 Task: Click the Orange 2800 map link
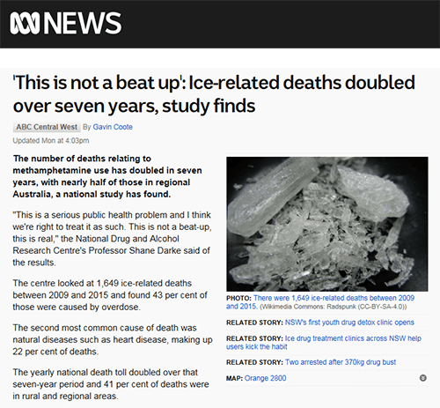coord(265,378)
